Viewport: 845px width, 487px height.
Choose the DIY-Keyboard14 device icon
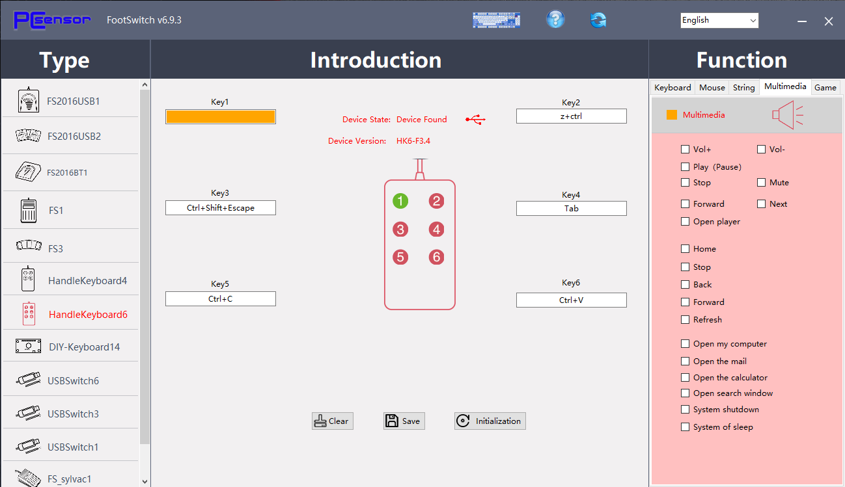[x=29, y=347]
